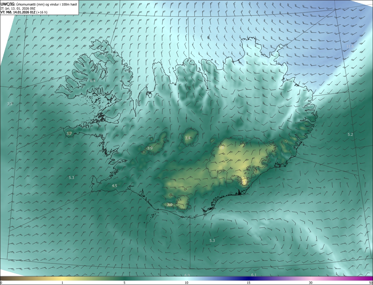This screenshot has height=285, width=373.
Task: Click the 0 tick label on the color scale
Action: [x=1, y=283]
